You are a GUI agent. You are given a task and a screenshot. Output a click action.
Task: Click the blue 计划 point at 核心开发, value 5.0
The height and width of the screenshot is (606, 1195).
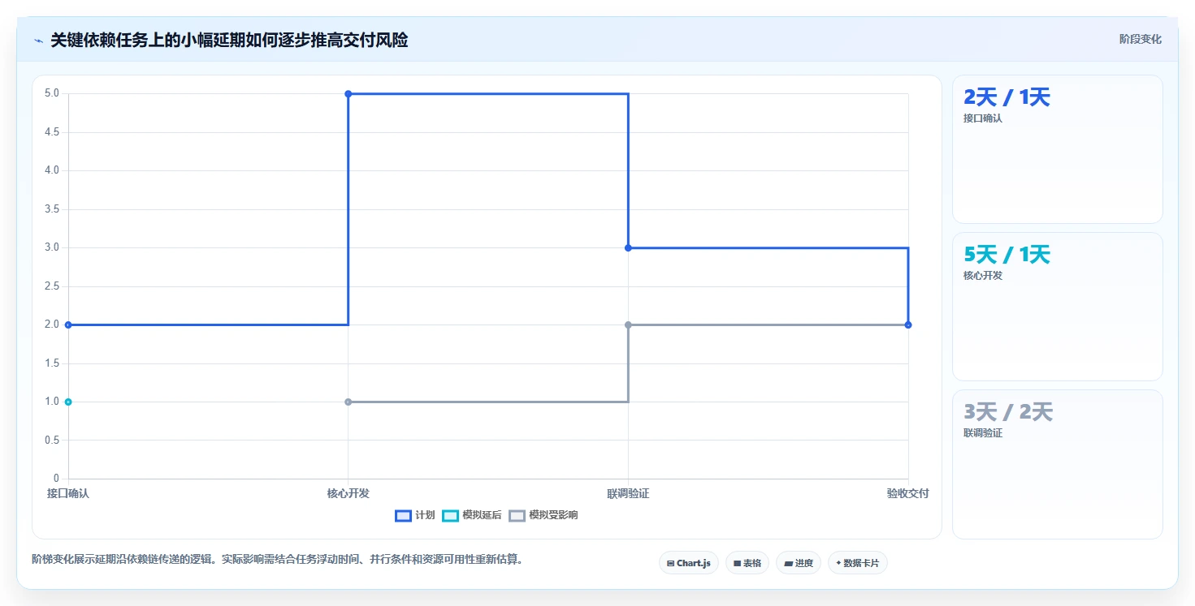349,94
